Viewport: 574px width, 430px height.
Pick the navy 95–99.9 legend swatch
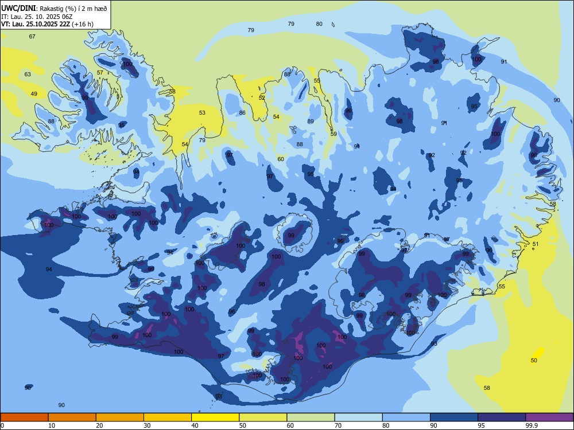point(502,417)
